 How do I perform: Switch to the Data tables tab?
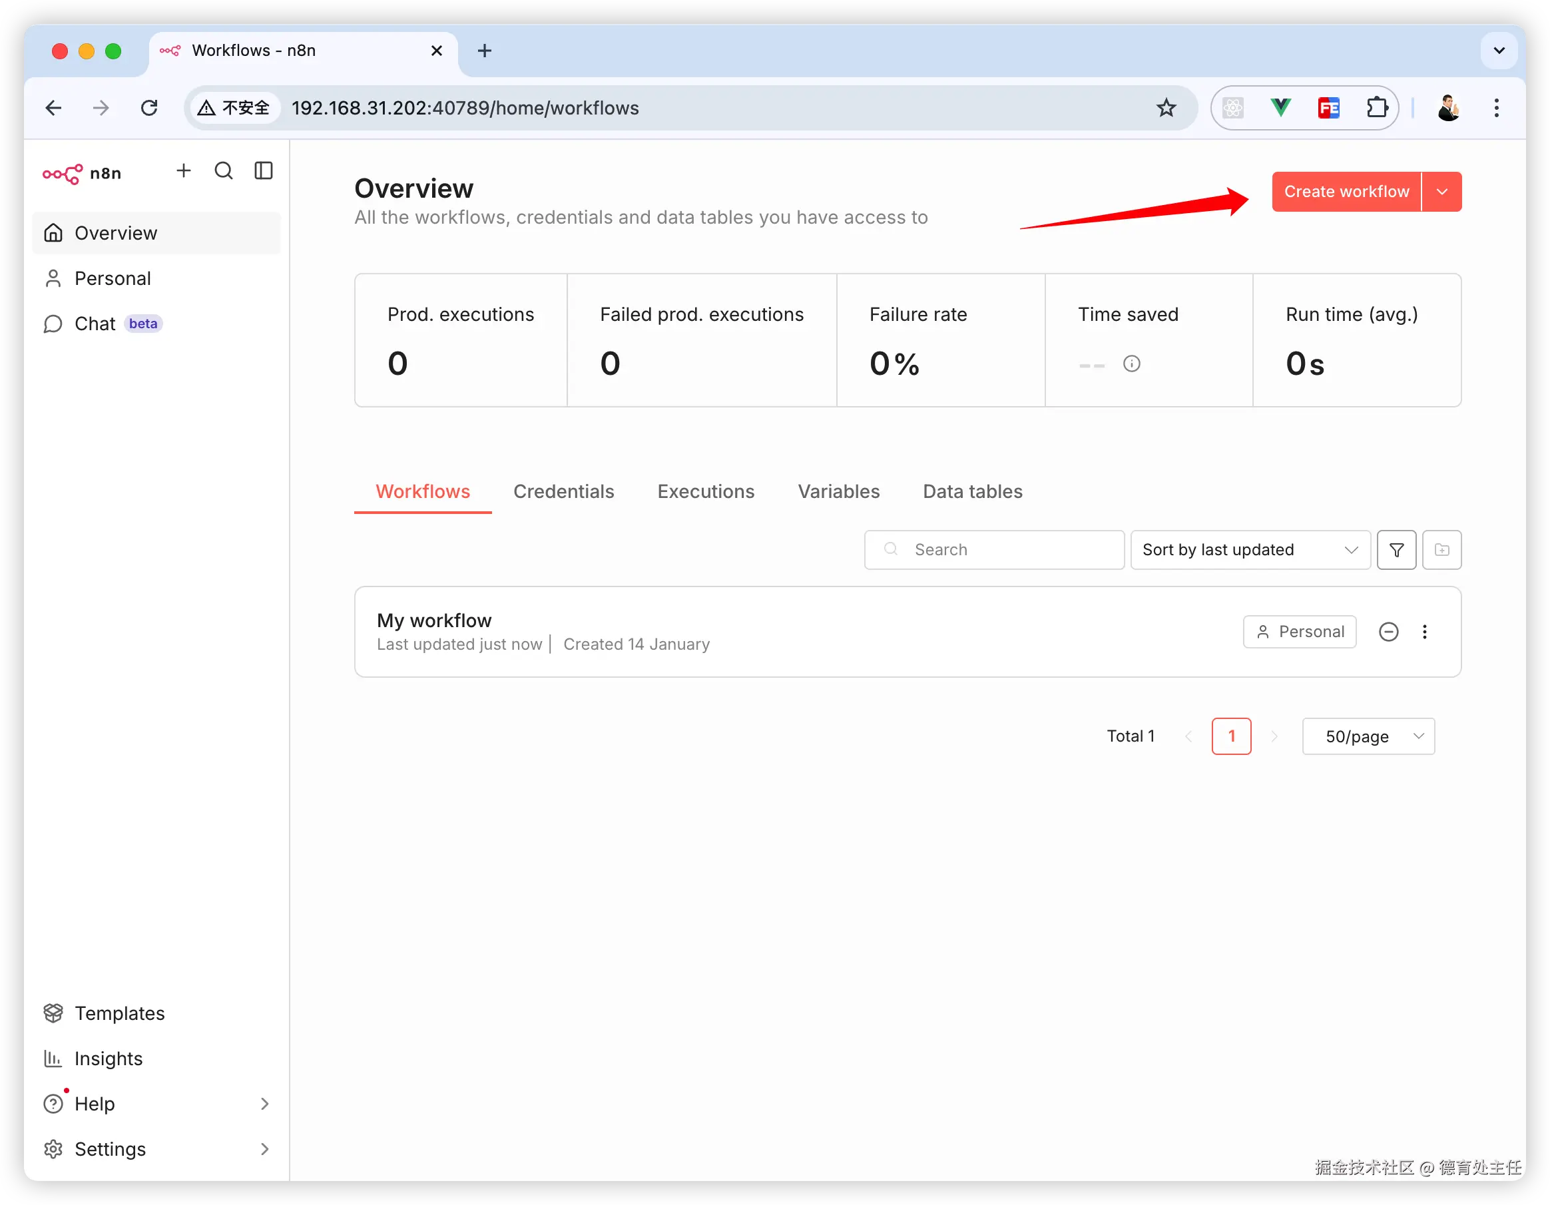(x=972, y=492)
